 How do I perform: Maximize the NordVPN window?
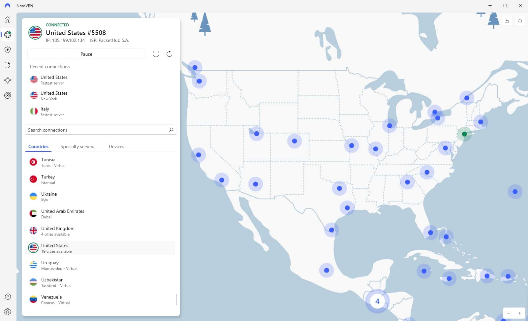505,6
